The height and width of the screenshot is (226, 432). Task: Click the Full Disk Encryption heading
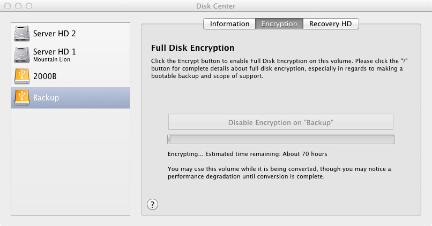pos(193,48)
